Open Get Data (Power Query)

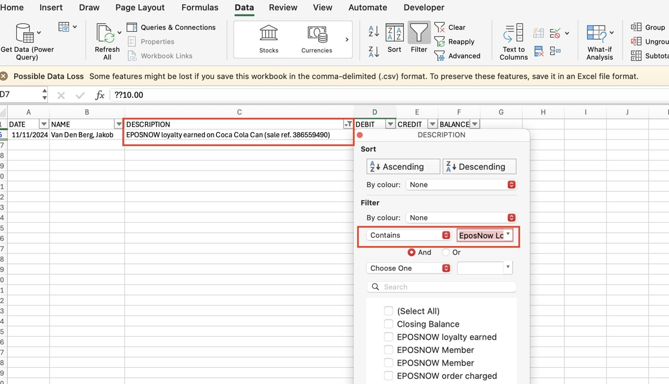tap(27, 41)
